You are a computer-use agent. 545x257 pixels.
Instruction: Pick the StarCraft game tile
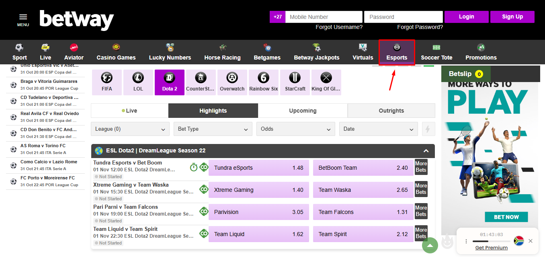coord(295,82)
